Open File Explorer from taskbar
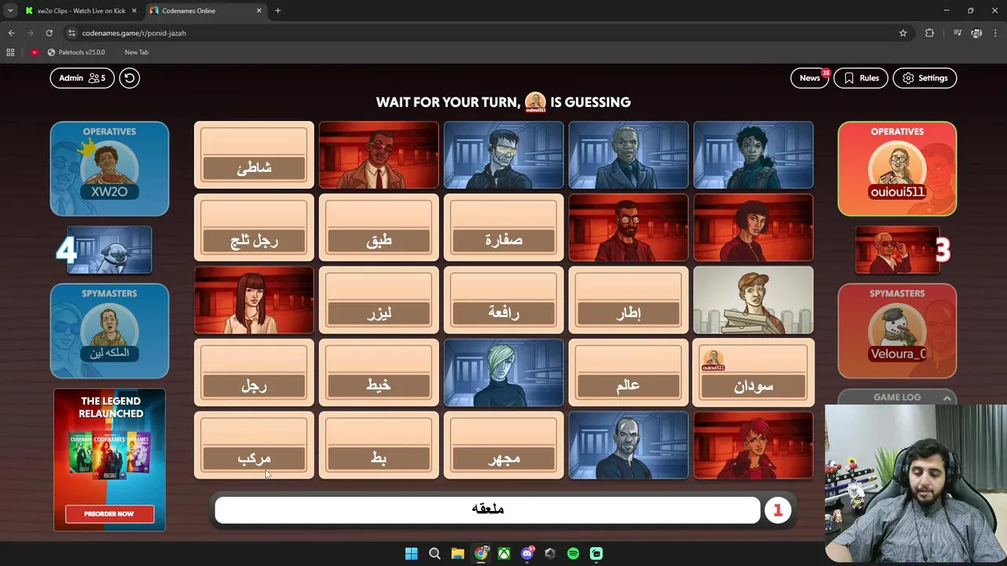1007x566 pixels. [458, 553]
